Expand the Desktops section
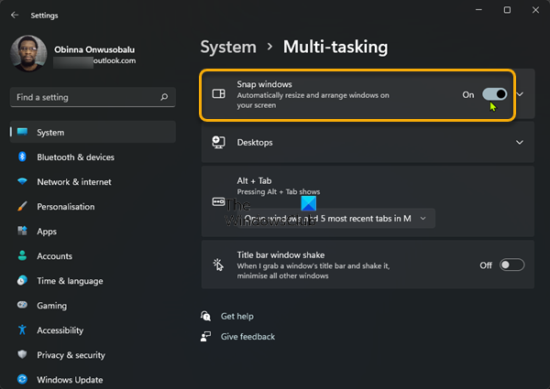 (521, 143)
